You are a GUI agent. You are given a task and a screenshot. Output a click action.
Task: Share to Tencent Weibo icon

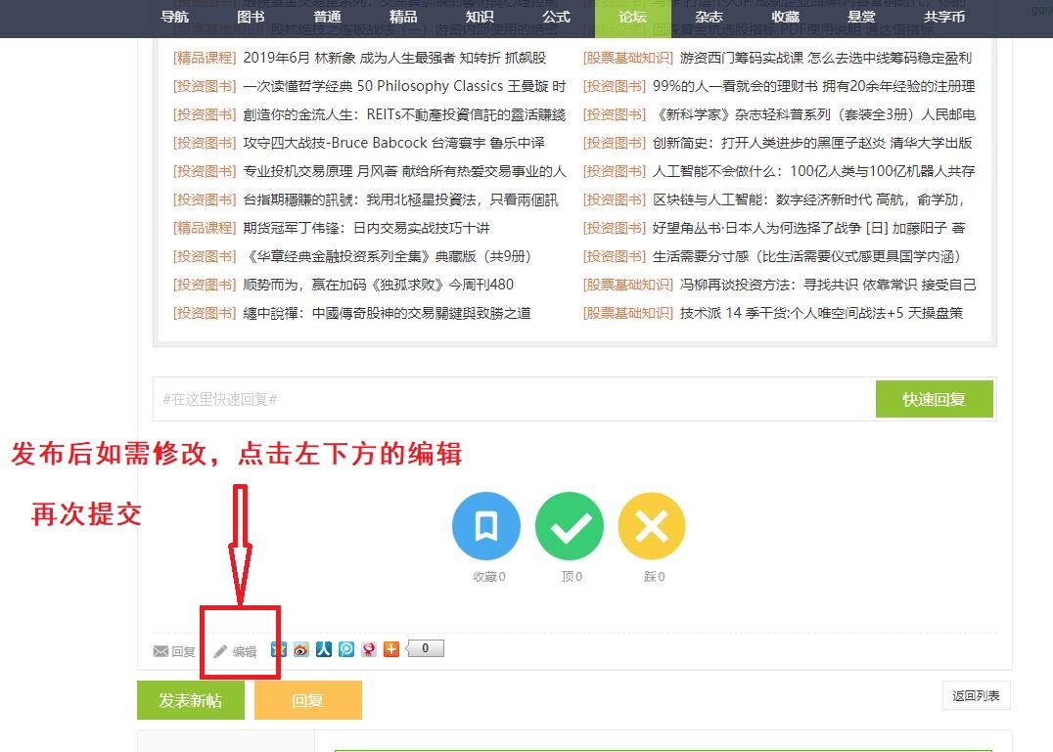346,648
